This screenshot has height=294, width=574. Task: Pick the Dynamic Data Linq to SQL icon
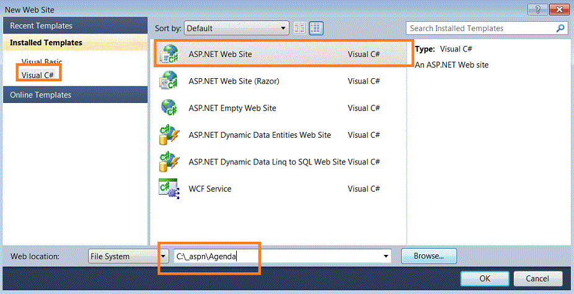(169, 161)
